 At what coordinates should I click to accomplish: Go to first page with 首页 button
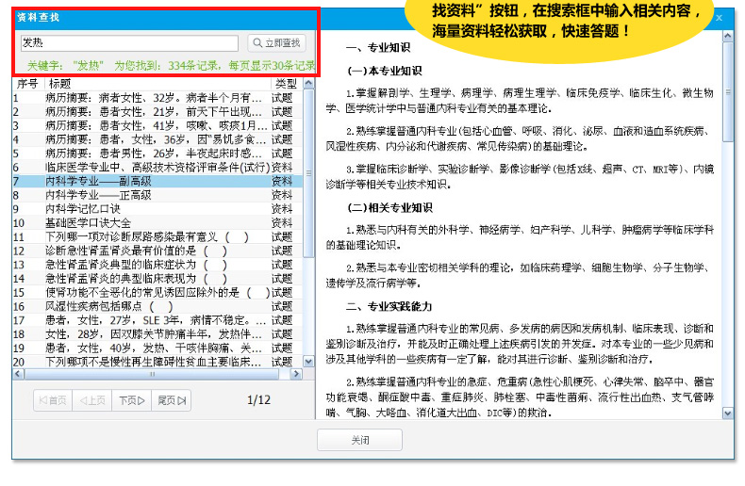coord(52,400)
